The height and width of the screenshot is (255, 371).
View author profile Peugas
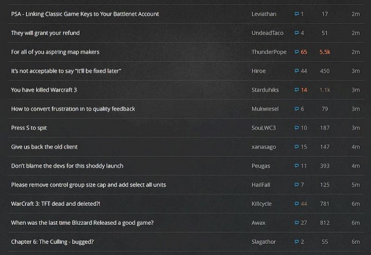261,166
